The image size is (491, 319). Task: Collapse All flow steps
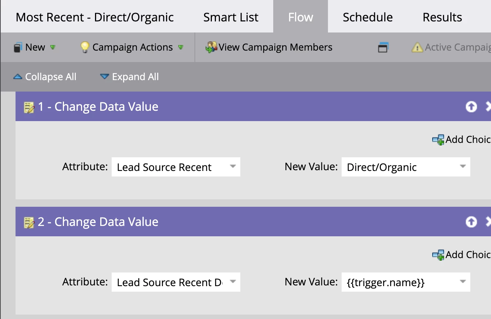[x=45, y=77]
